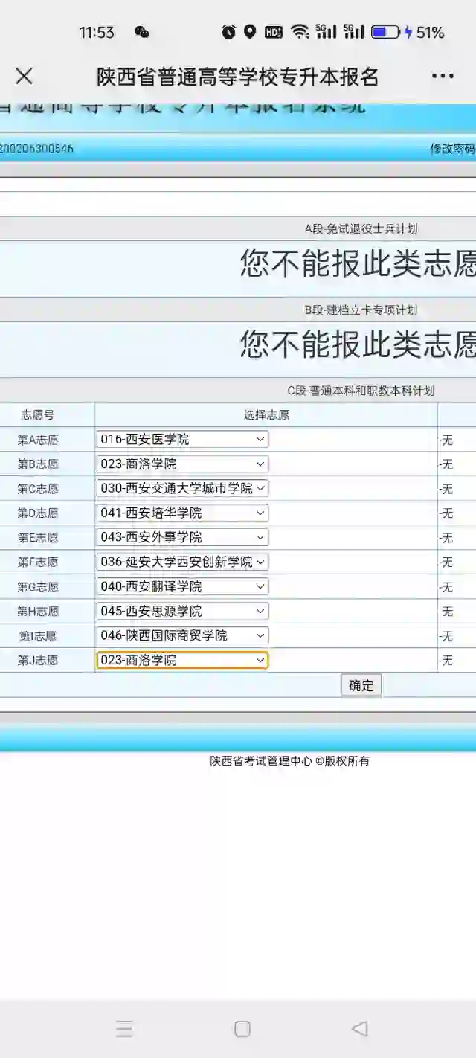This screenshot has height=1058, width=476.
Task: Tap the 志愿号 column header
Action: 37,415
